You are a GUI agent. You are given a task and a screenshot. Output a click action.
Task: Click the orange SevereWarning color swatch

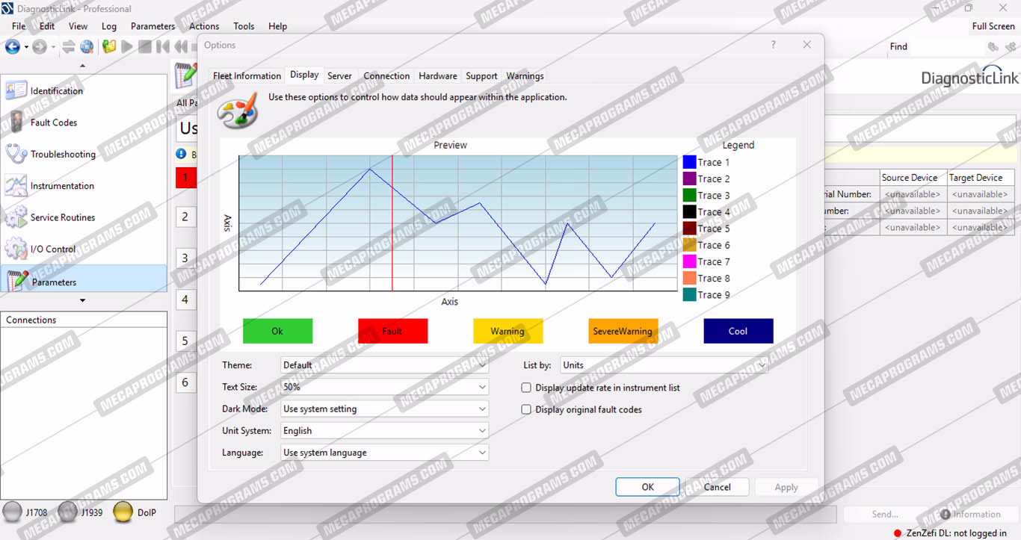point(623,331)
